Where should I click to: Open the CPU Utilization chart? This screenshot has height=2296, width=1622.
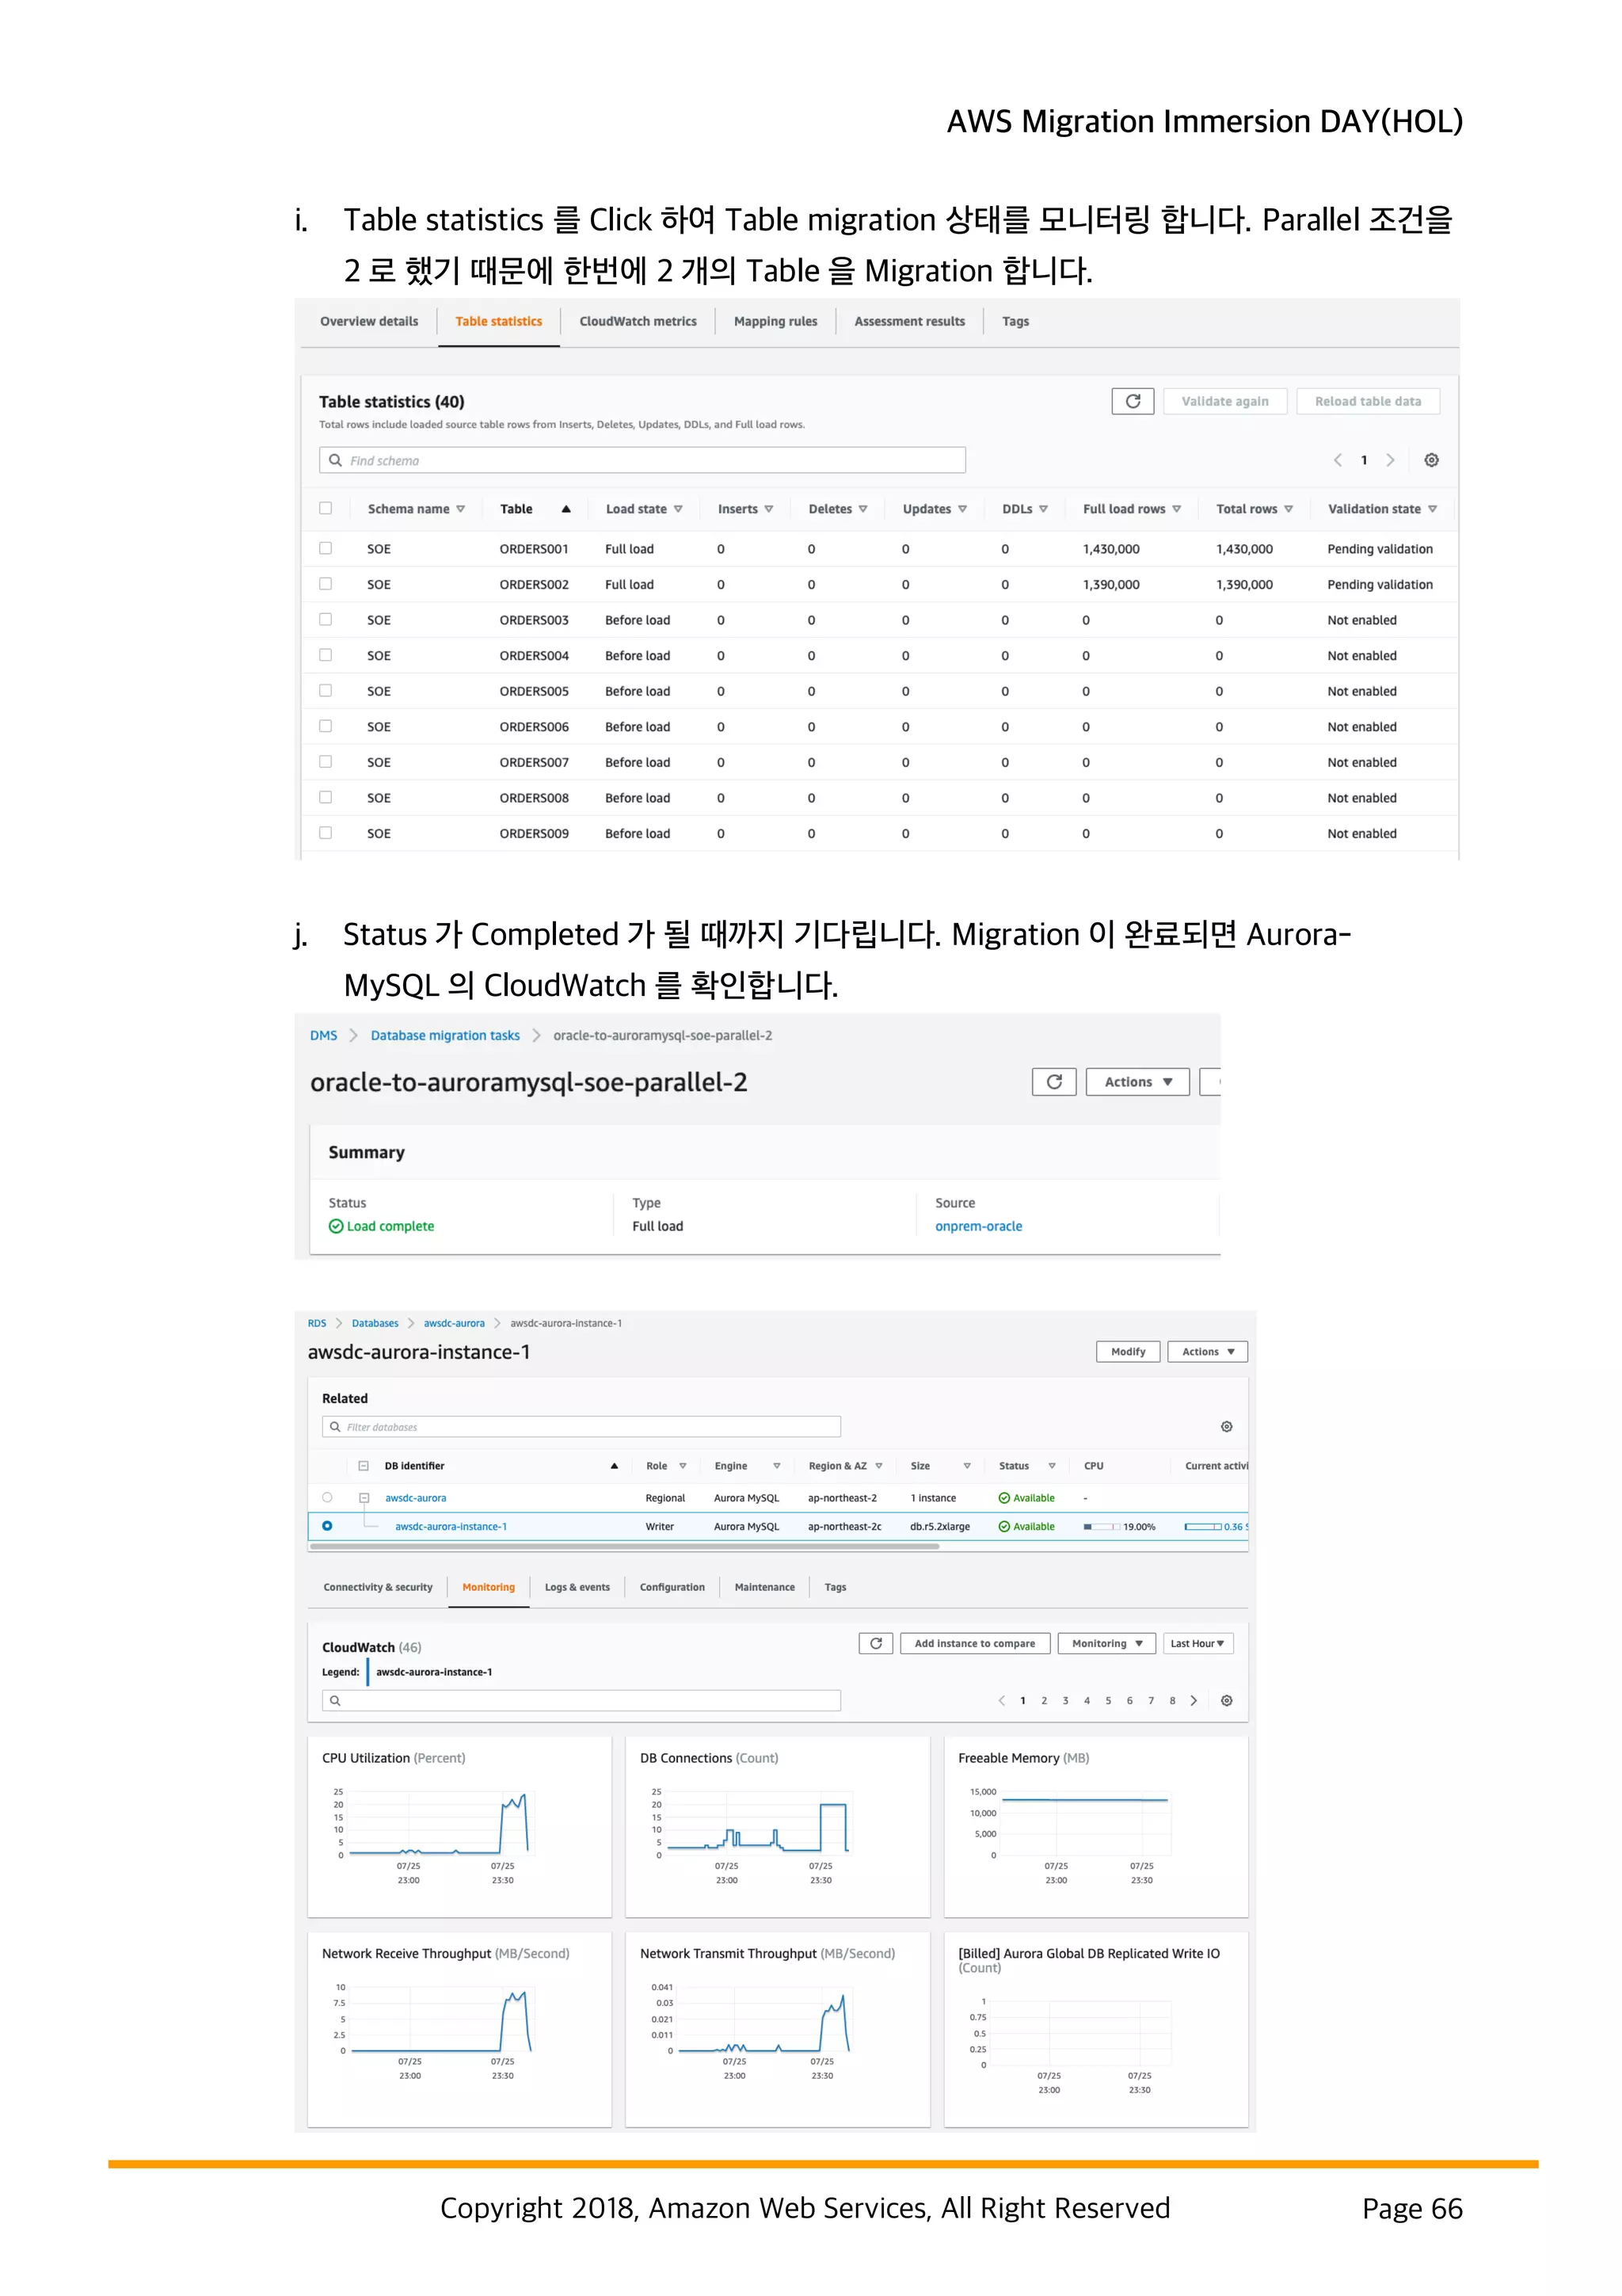pos(459,1826)
